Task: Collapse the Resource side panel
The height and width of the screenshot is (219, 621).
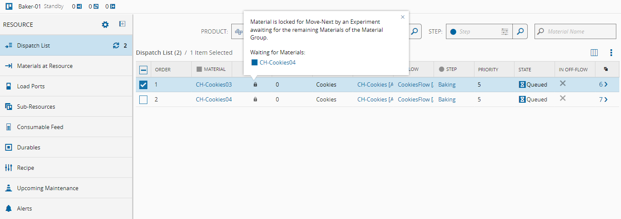Action: click(122, 24)
